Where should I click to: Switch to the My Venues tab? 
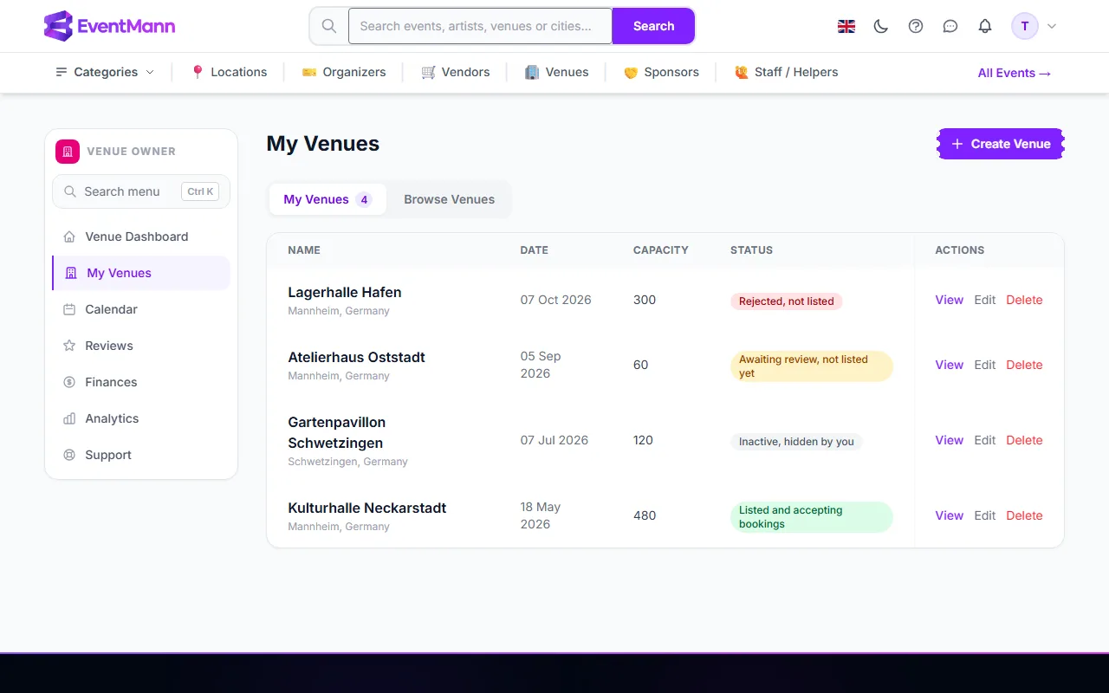(328, 199)
